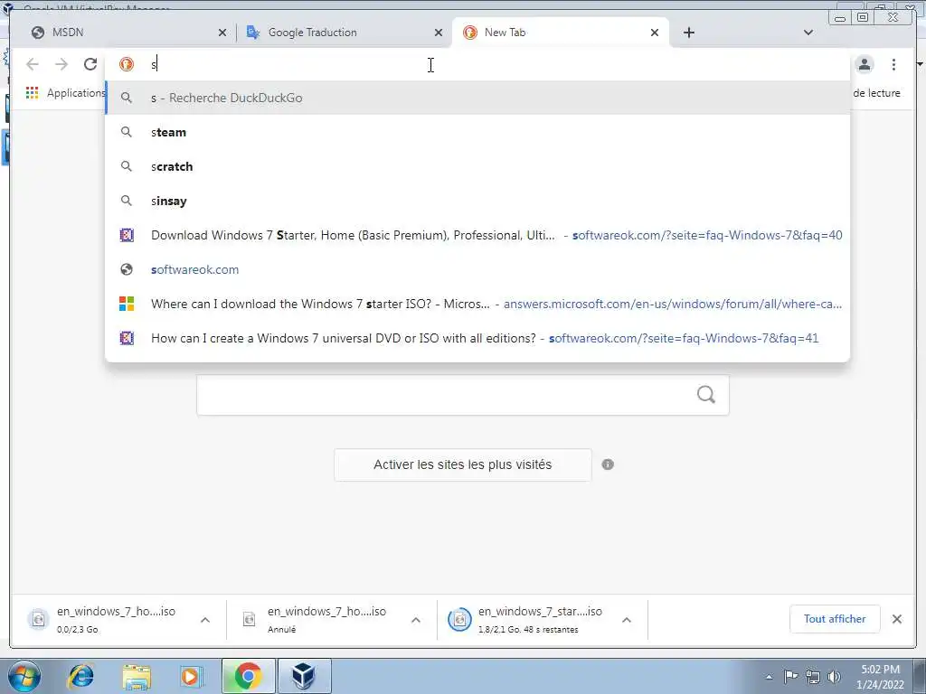Launch Internet Explorer from taskbar
926x694 pixels.
80,676
